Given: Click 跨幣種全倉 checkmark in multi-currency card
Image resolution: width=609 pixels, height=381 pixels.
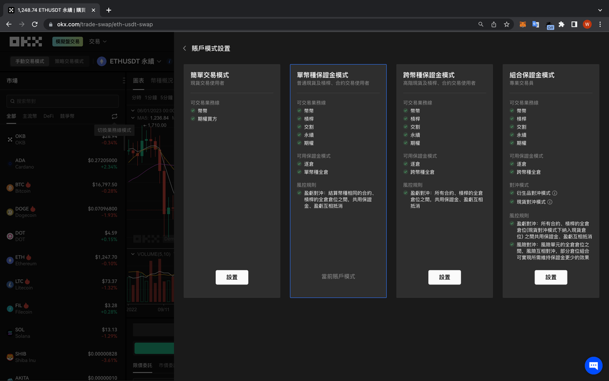Looking at the screenshot, I should point(406,172).
